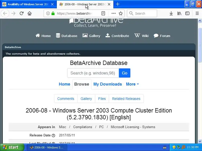Open the Compilations category link
Screen dimensions: 202x151
click(x=83, y=127)
